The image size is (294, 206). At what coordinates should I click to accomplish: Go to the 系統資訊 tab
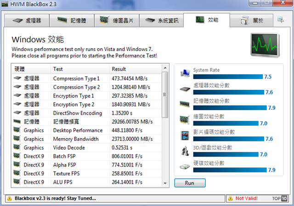point(161,20)
